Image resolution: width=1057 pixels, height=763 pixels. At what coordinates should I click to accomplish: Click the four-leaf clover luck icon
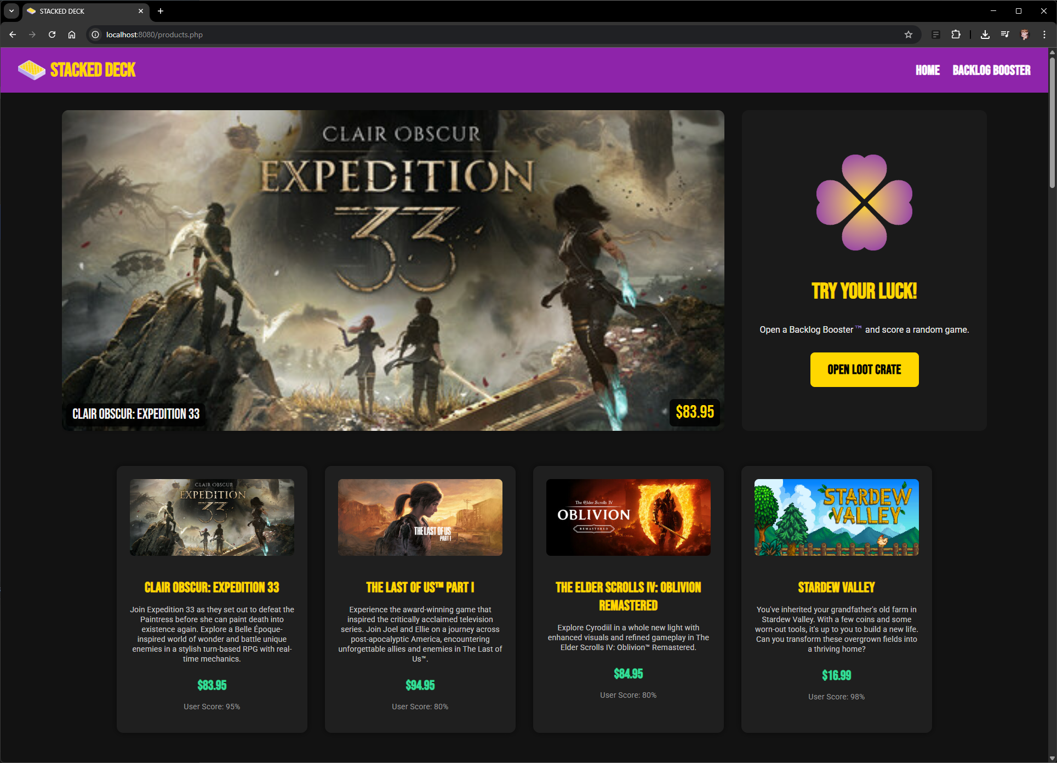pyautogui.click(x=864, y=202)
